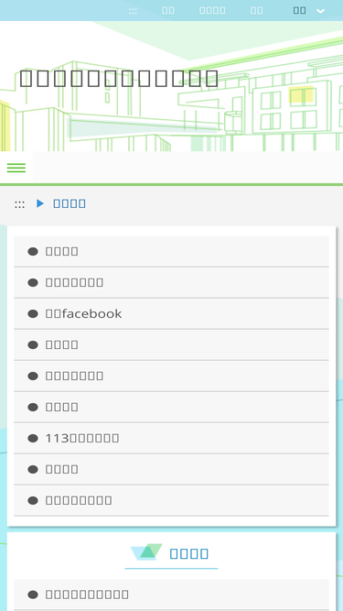Open the green hamburger navigation menu
The height and width of the screenshot is (611, 343).
pyautogui.click(x=16, y=168)
